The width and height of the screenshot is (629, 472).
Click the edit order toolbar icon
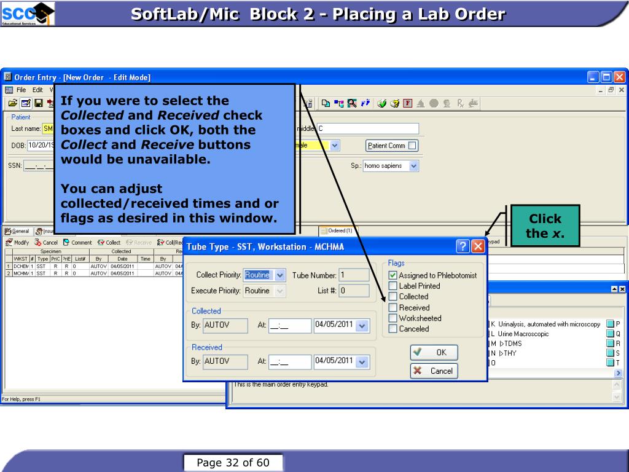[x=26, y=103]
